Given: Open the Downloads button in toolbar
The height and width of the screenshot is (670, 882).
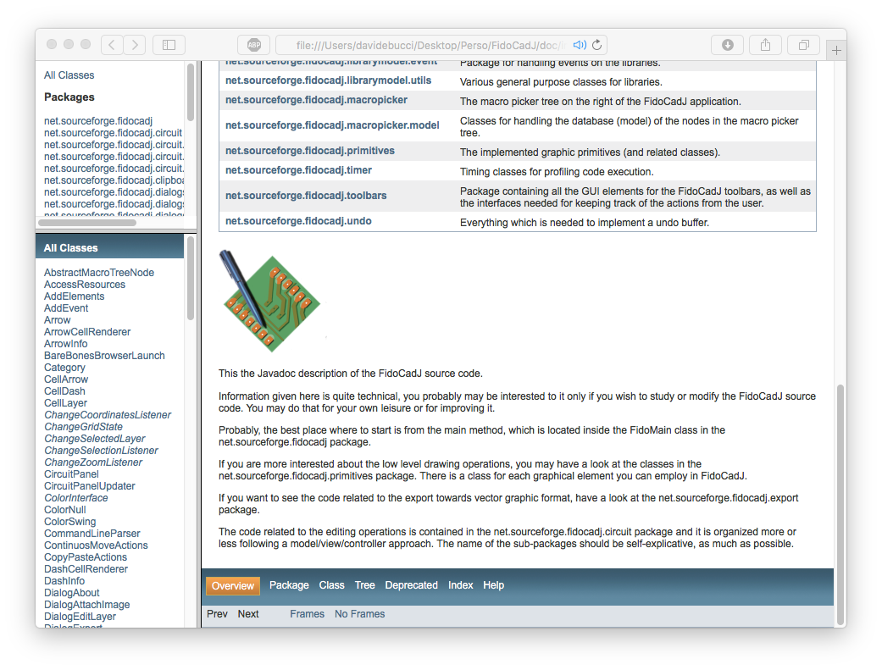Looking at the screenshot, I should point(727,45).
